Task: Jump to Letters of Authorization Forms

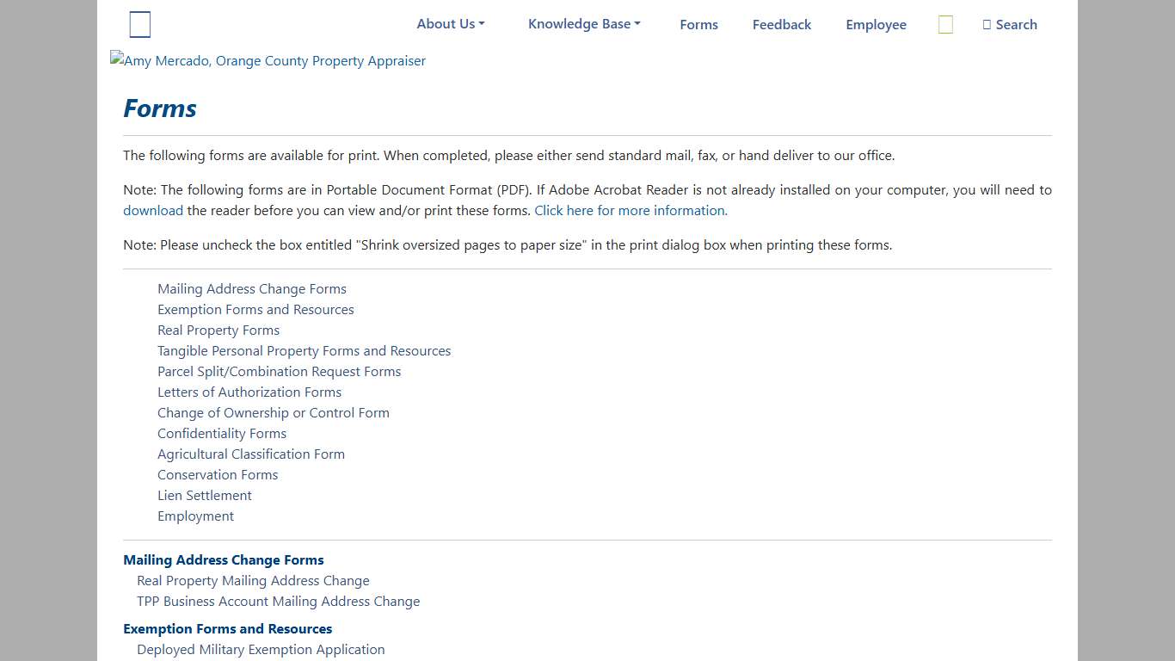Action: click(x=249, y=392)
